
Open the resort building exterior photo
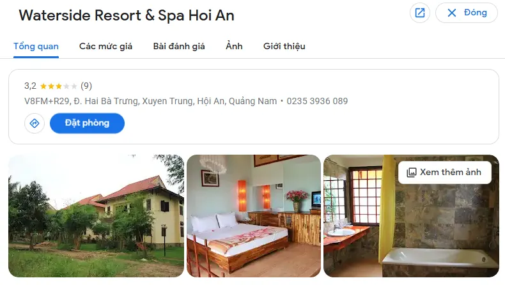pyautogui.click(x=97, y=216)
